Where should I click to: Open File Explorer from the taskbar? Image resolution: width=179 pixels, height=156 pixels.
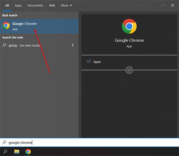click(17, 152)
